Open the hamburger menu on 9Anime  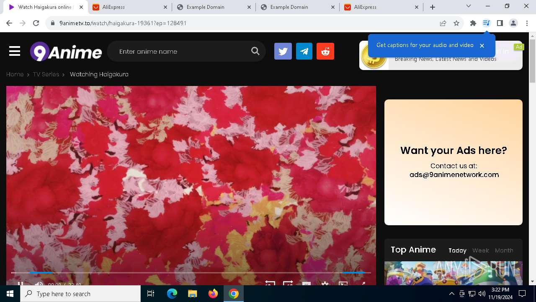[15, 51]
